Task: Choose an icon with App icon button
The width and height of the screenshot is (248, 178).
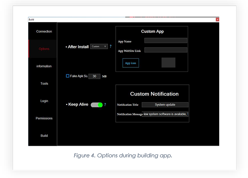Action: point(130,63)
